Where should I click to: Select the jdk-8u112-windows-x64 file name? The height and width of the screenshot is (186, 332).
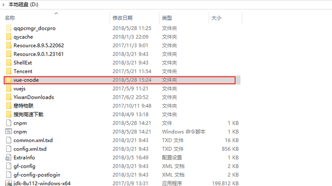click(x=42, y=183)
